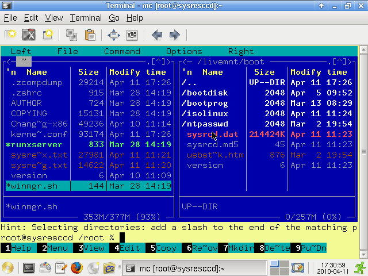Open the Terminal menu in menubar
Image resolution: width=368 pixels, height=276 pixels.
point(86,18)
